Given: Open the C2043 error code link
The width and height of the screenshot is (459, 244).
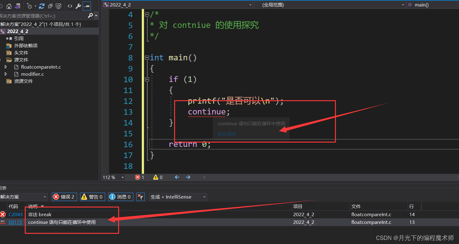Looking at the screenshot, I should (15, 214).
